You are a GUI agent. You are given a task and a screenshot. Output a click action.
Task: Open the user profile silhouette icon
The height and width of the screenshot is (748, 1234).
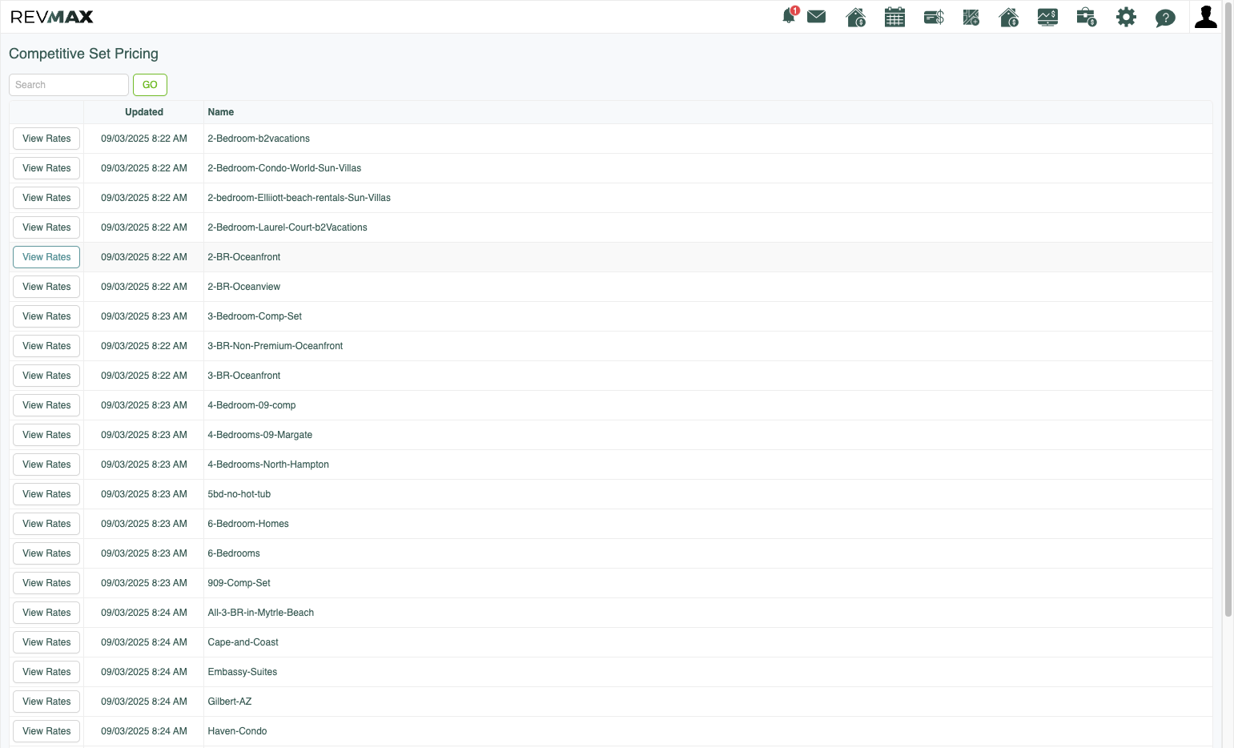point(1205,16)
